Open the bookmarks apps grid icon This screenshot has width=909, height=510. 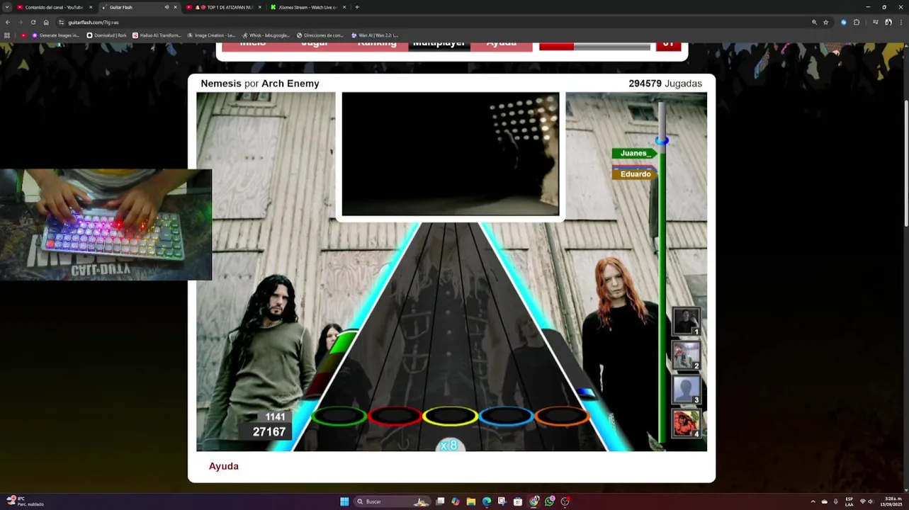(7, 35)
